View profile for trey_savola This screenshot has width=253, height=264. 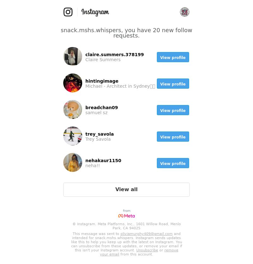point(173,137)
